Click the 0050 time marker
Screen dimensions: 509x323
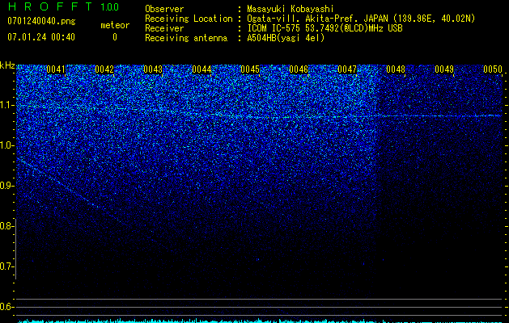[x=493, y=69]
